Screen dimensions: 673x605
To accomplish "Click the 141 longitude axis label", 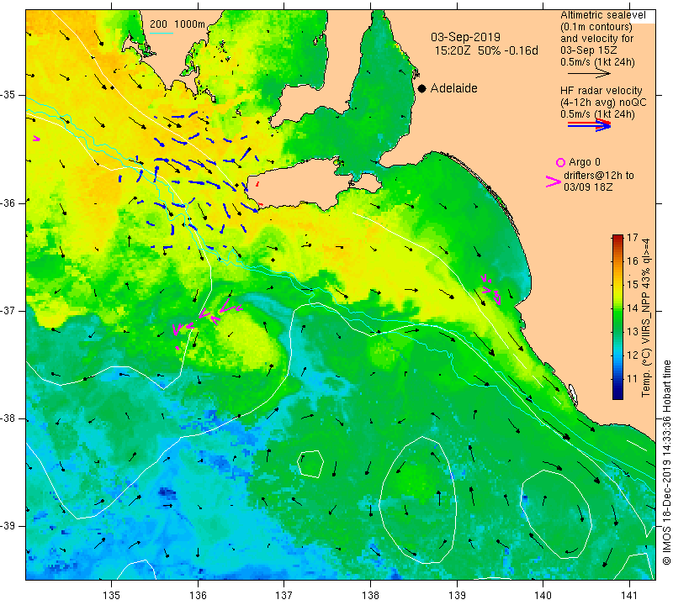I will (x=629, y=596).
